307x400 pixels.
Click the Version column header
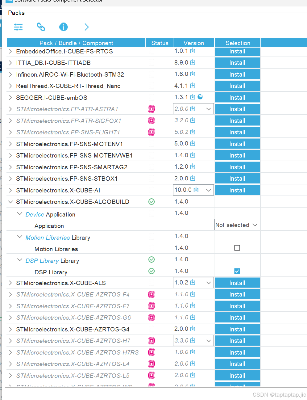tap(194, 43)
